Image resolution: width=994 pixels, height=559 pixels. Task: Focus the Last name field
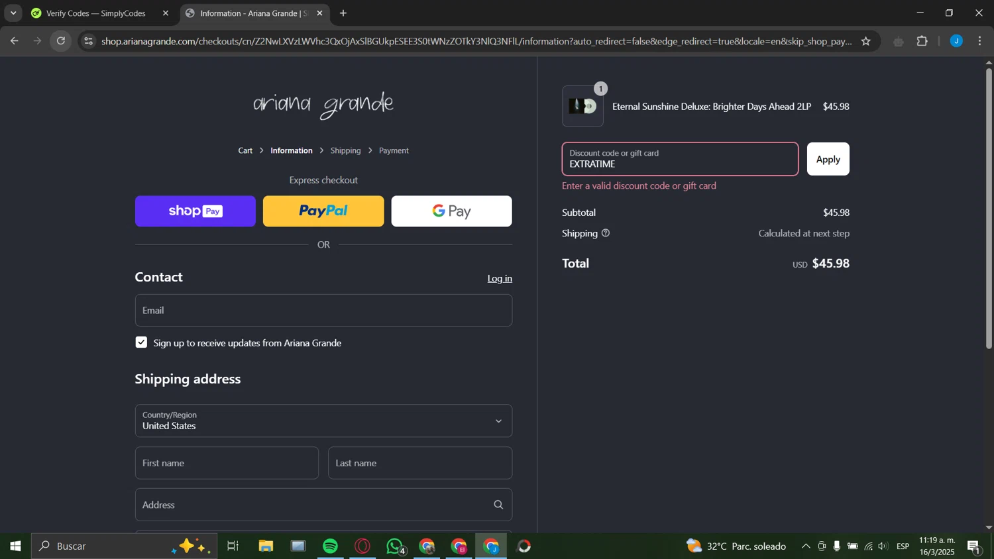click(x=420, y=463)
